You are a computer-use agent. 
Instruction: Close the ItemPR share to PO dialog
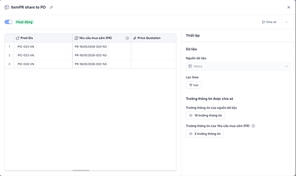tap(288, 7)
